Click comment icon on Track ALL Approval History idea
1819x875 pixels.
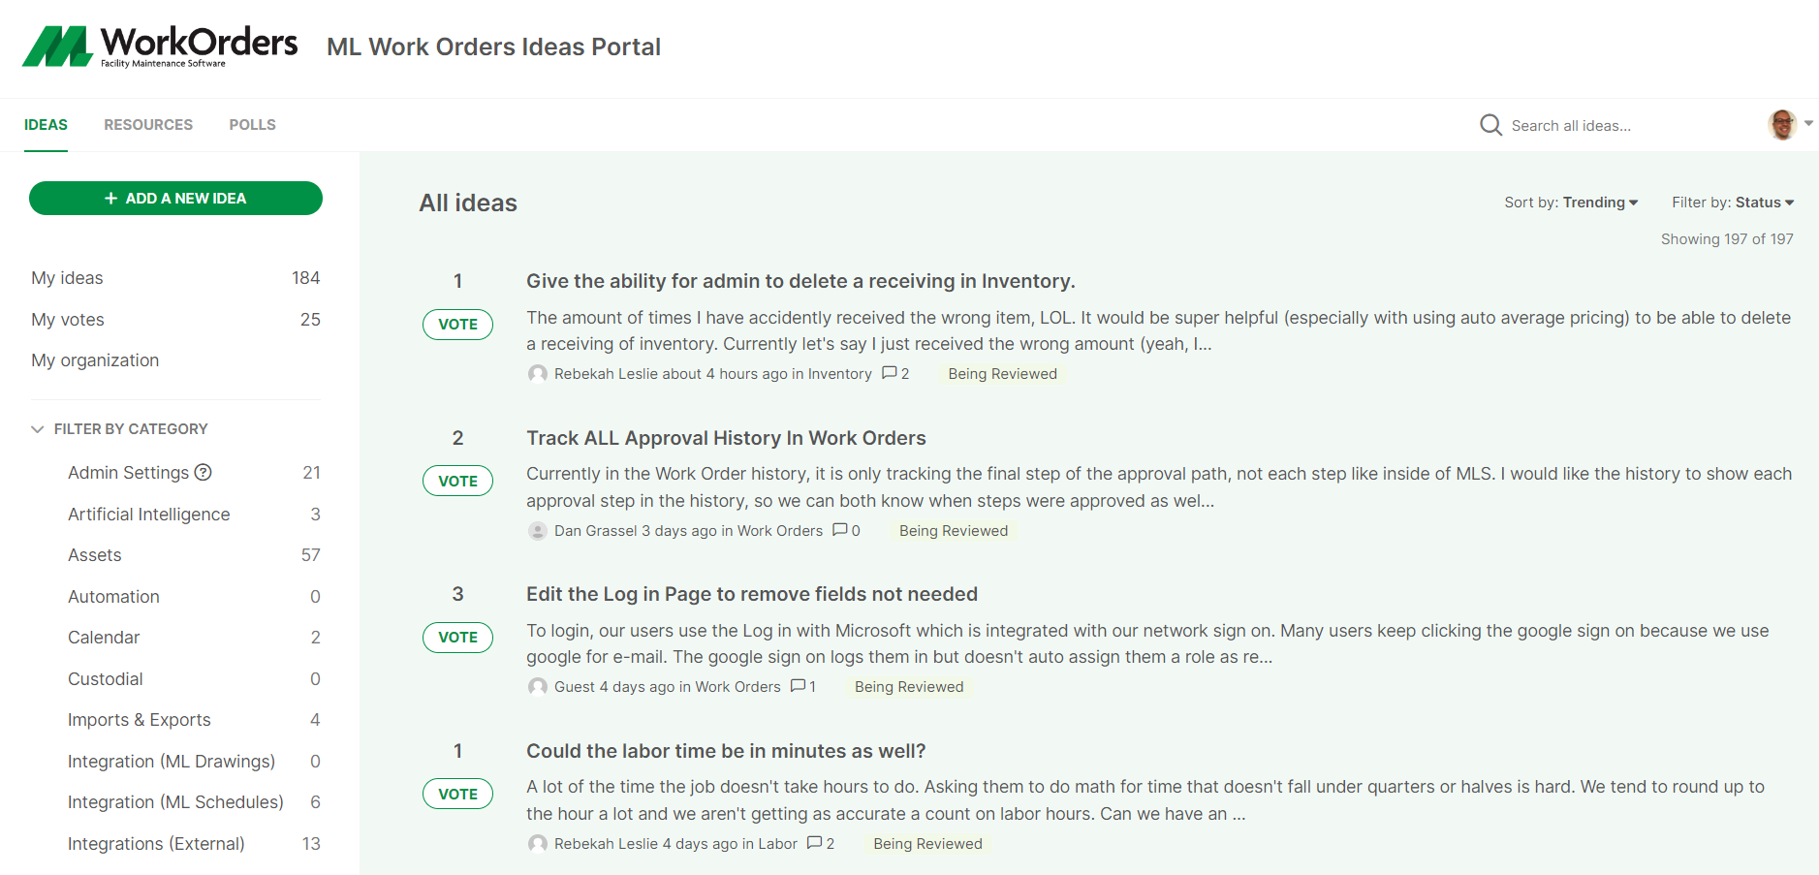839,530
